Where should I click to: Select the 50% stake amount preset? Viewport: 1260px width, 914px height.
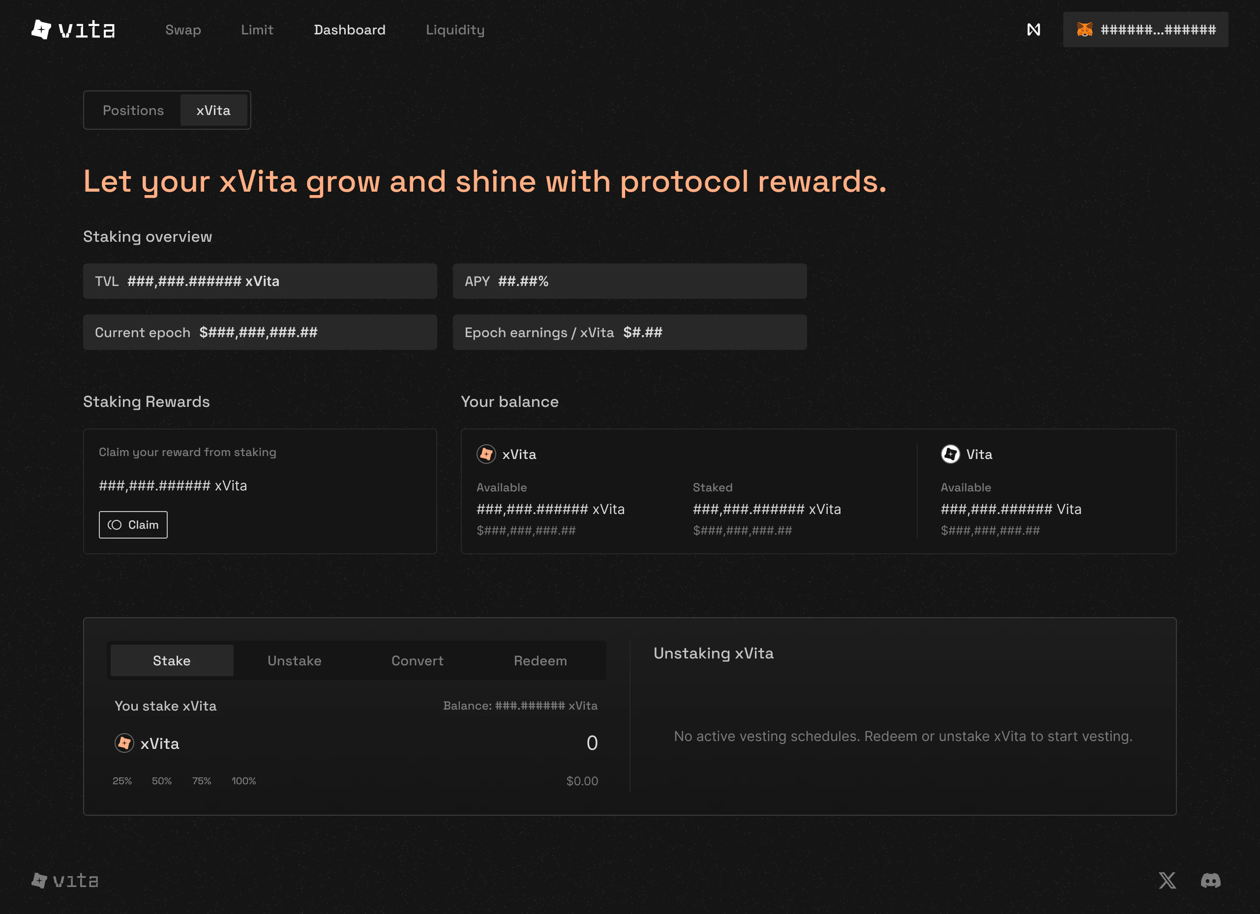tap(162, 781)
